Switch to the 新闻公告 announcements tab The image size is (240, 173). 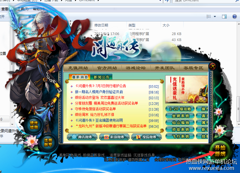pyautogui.click(x=102, y=77)
